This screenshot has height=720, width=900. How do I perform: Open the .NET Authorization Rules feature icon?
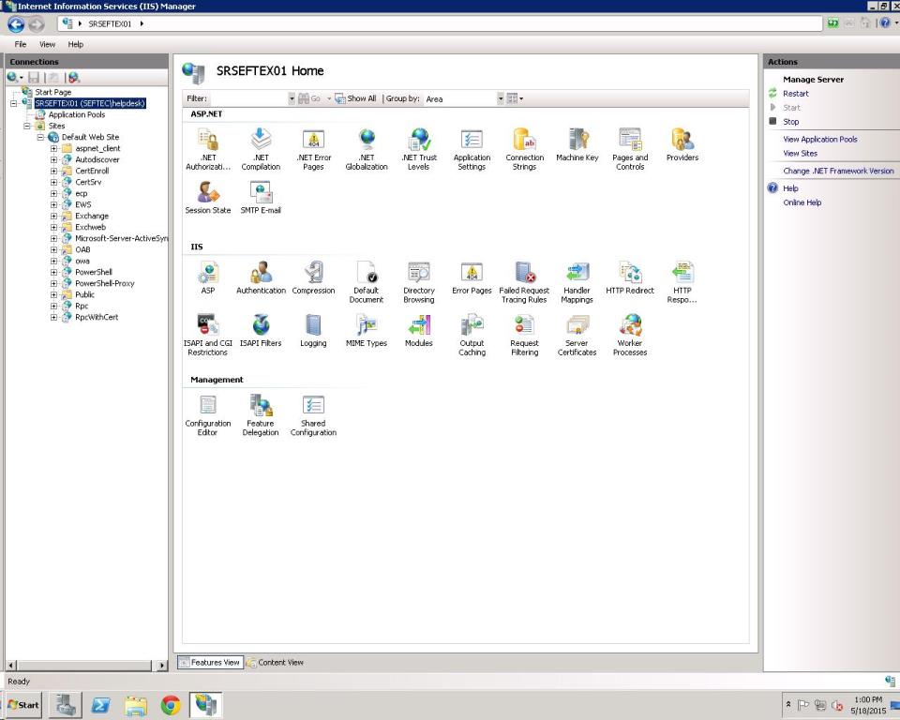pyautogui.click(x=208, y=149)
